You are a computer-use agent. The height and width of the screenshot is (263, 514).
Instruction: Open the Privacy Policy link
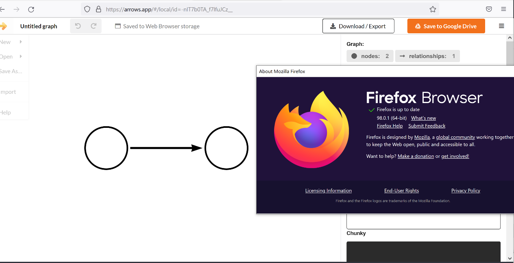coord(466,191)
